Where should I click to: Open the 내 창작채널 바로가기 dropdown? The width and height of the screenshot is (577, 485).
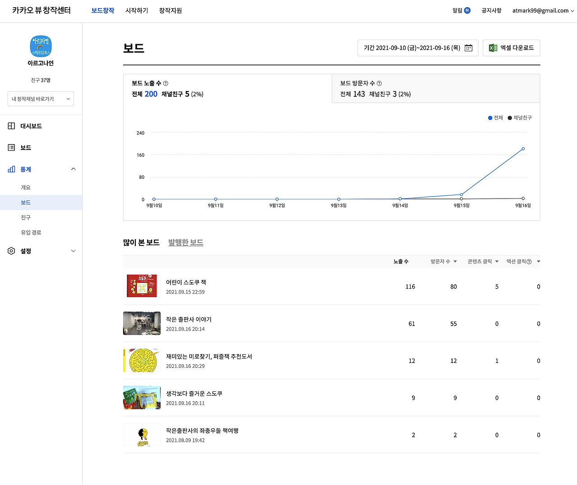41,99
